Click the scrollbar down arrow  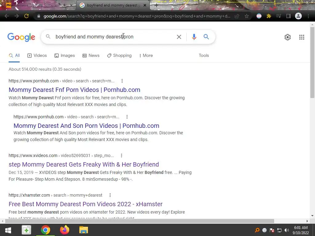coord(312,216)
